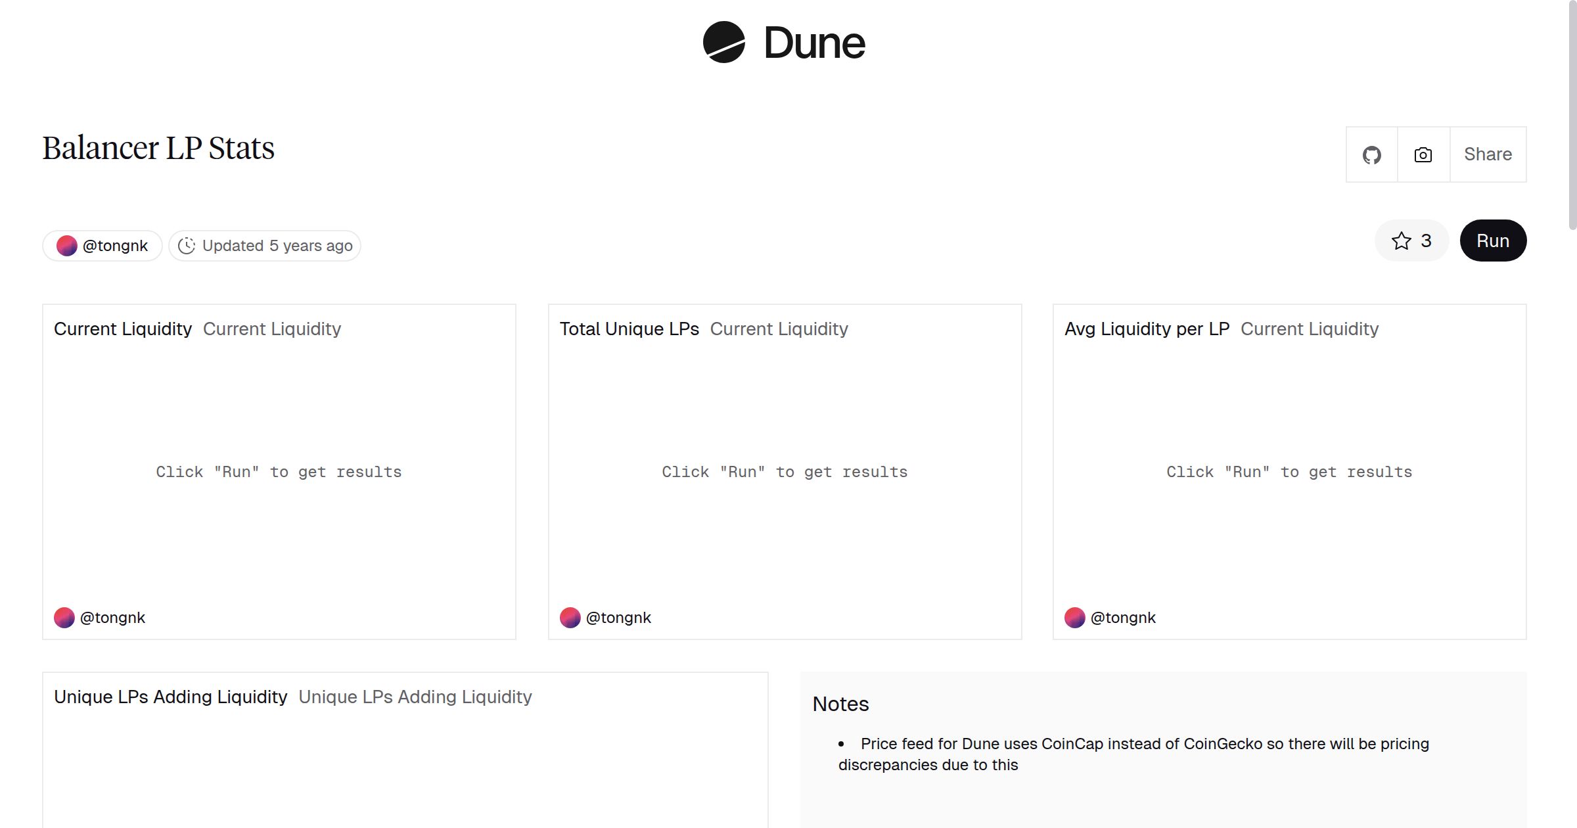Open the Current Liquidity chart title
Screen dimensions: 1577x828
point(123,329)
